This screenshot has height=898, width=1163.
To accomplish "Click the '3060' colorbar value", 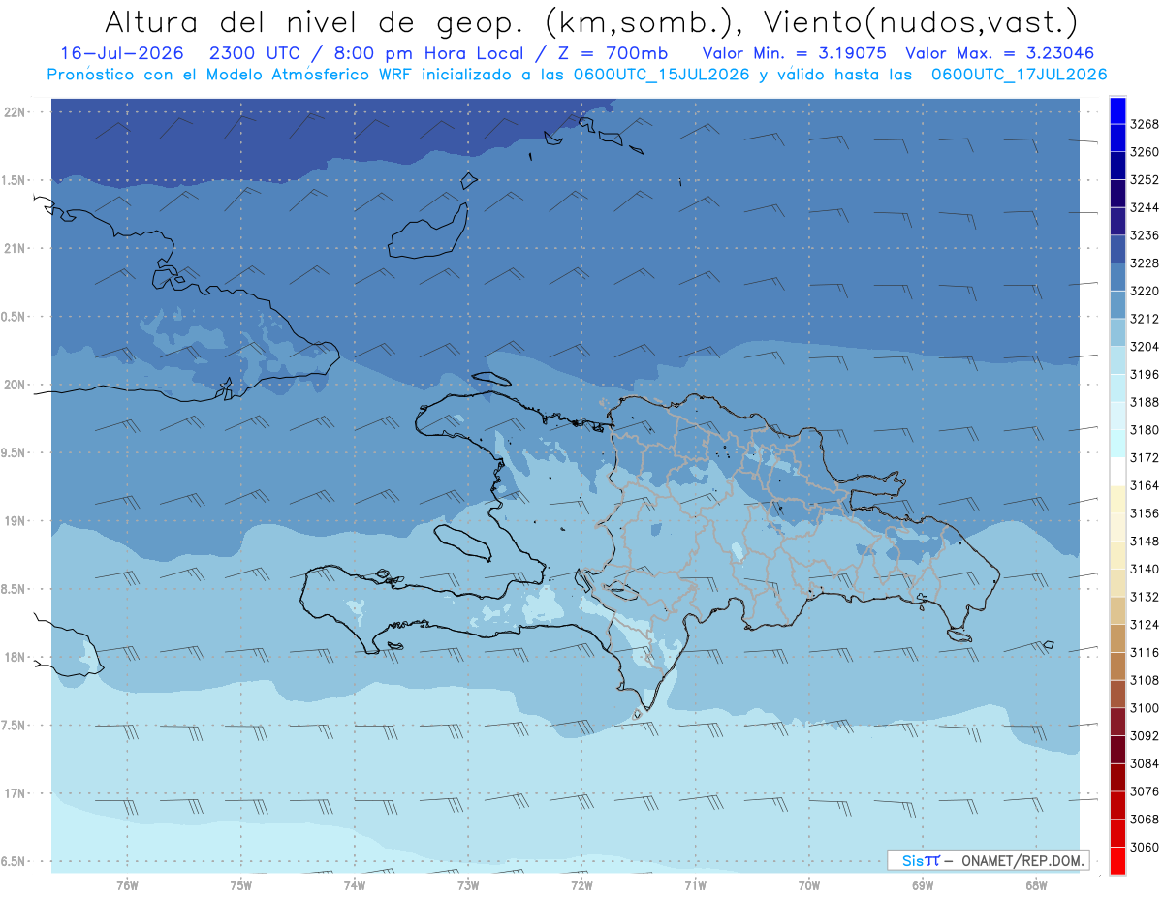I will 1145,847.
